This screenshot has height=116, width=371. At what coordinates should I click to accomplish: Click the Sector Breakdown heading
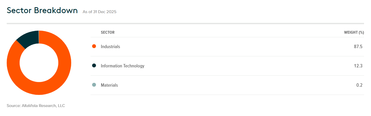(x=42, y=11)
